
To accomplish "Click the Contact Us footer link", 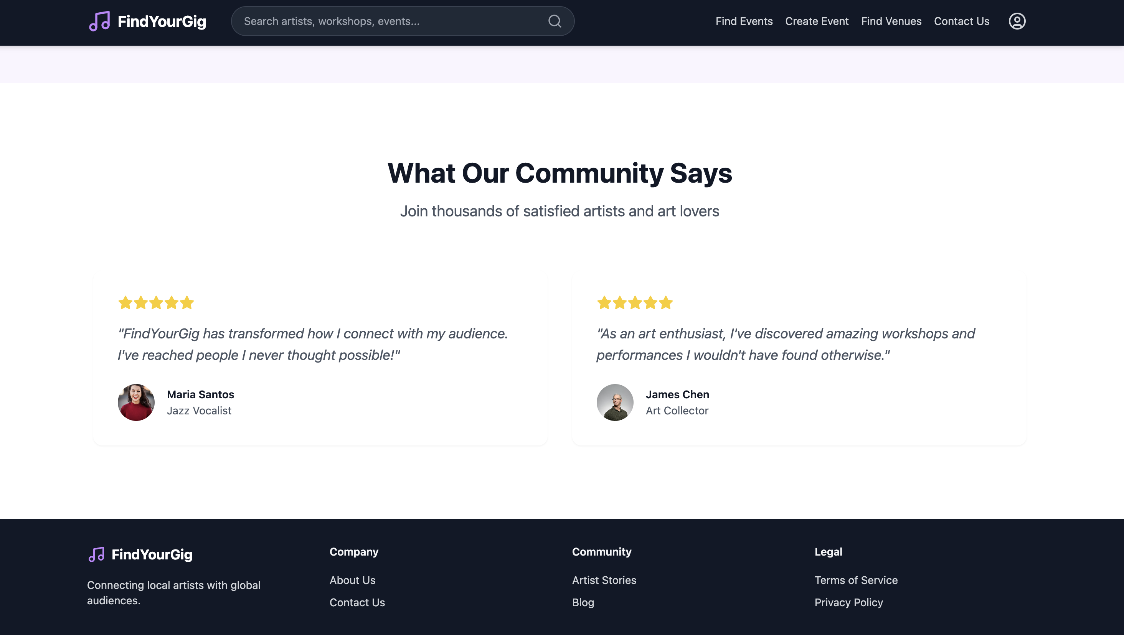I will [x=357, y=602].
